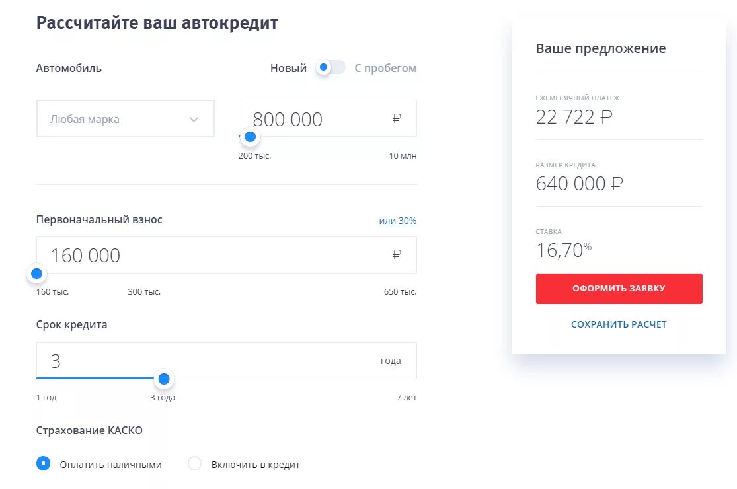Click the chevron arrow in the brand selector

click(x=194, y=120)
